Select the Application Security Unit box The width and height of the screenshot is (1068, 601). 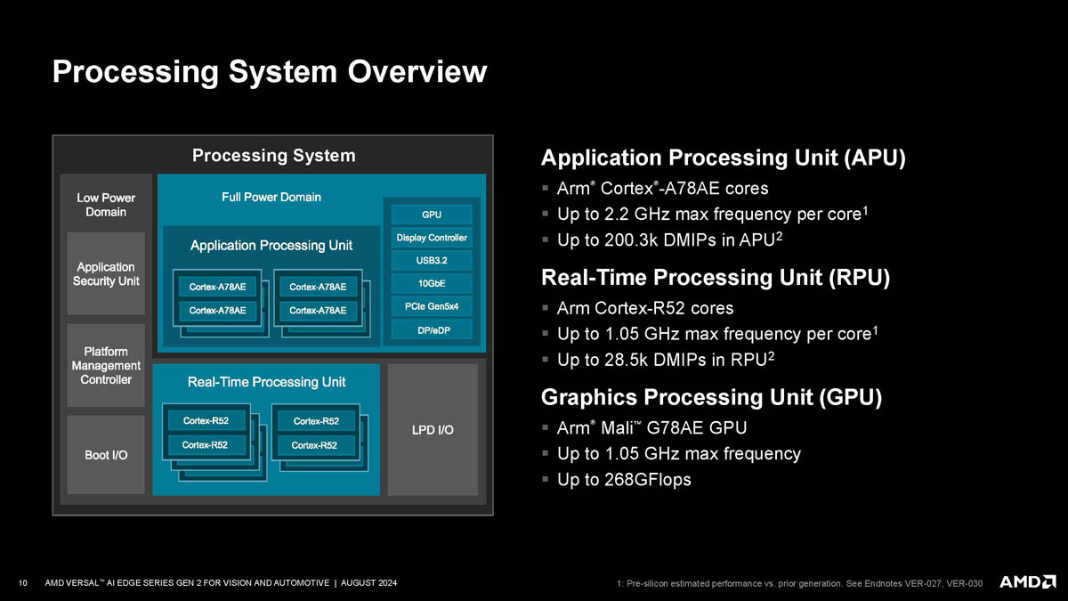106,273
